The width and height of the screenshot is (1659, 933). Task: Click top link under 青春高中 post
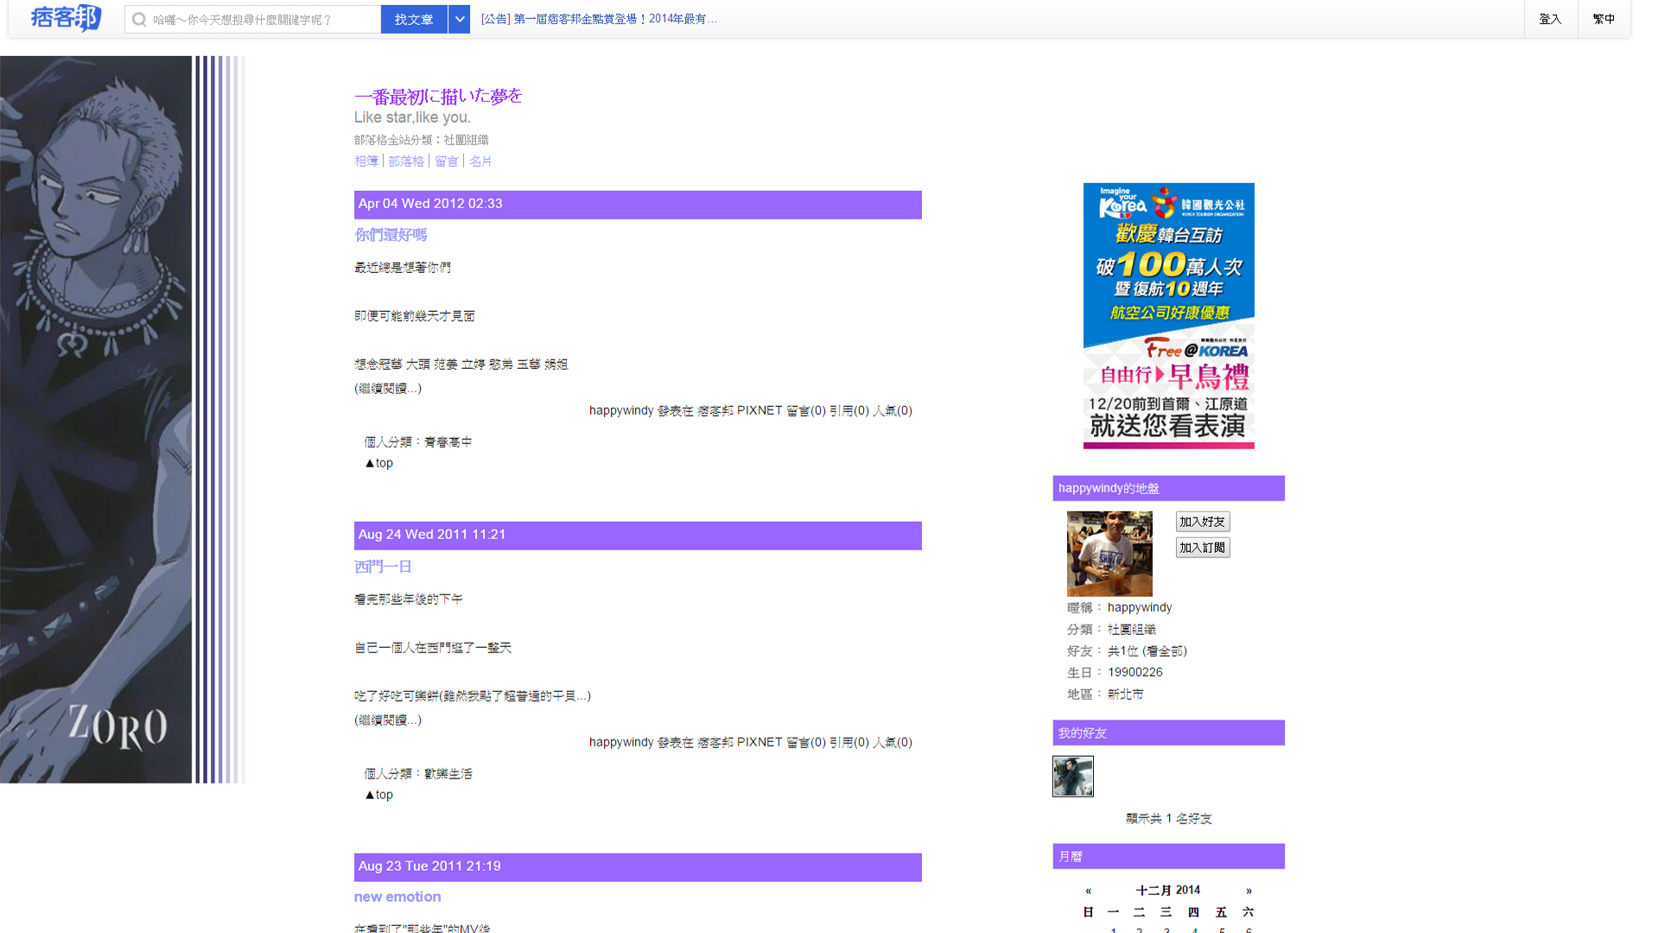(378, 463)
